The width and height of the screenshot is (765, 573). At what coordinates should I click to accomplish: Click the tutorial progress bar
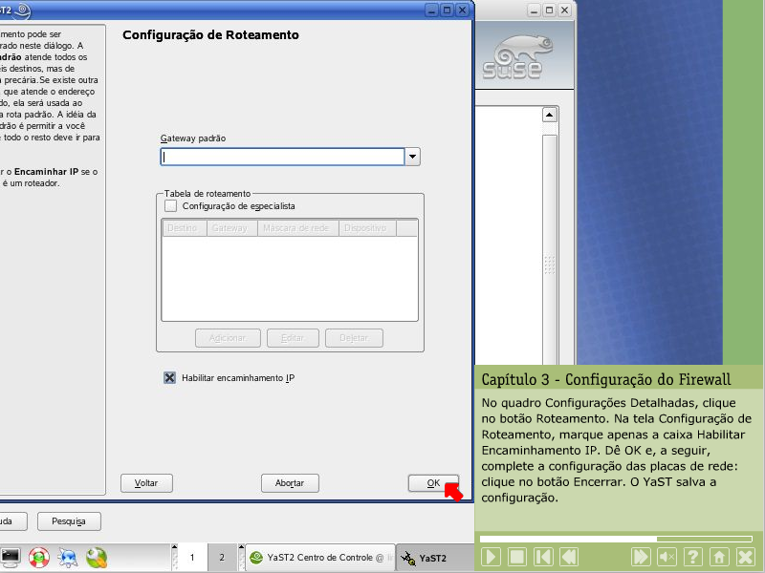click(x=612, y=539)
